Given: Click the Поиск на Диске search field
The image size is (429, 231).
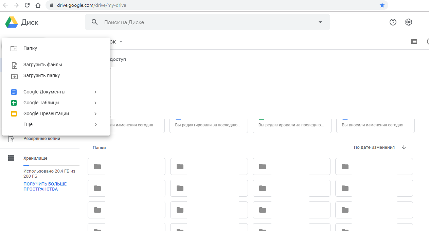Looking at the screenshot, I should [204, 22].
